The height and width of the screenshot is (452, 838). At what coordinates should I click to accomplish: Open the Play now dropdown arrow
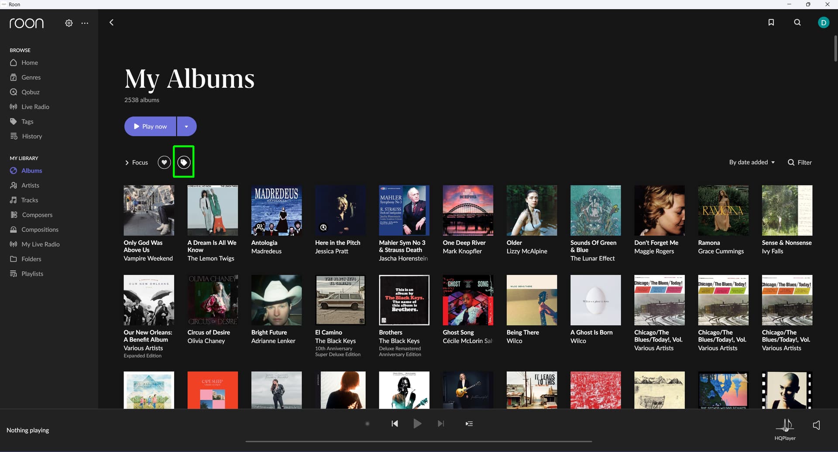(186, 127)
